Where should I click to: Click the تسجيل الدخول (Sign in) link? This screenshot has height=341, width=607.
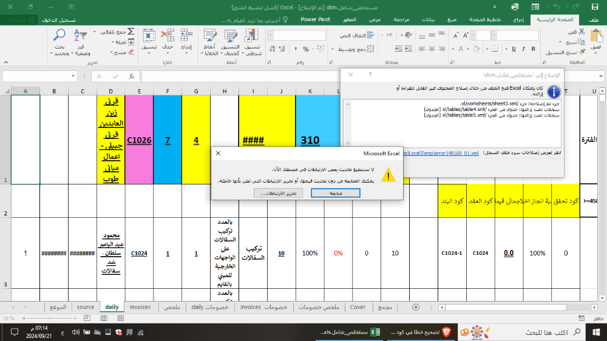59,20
